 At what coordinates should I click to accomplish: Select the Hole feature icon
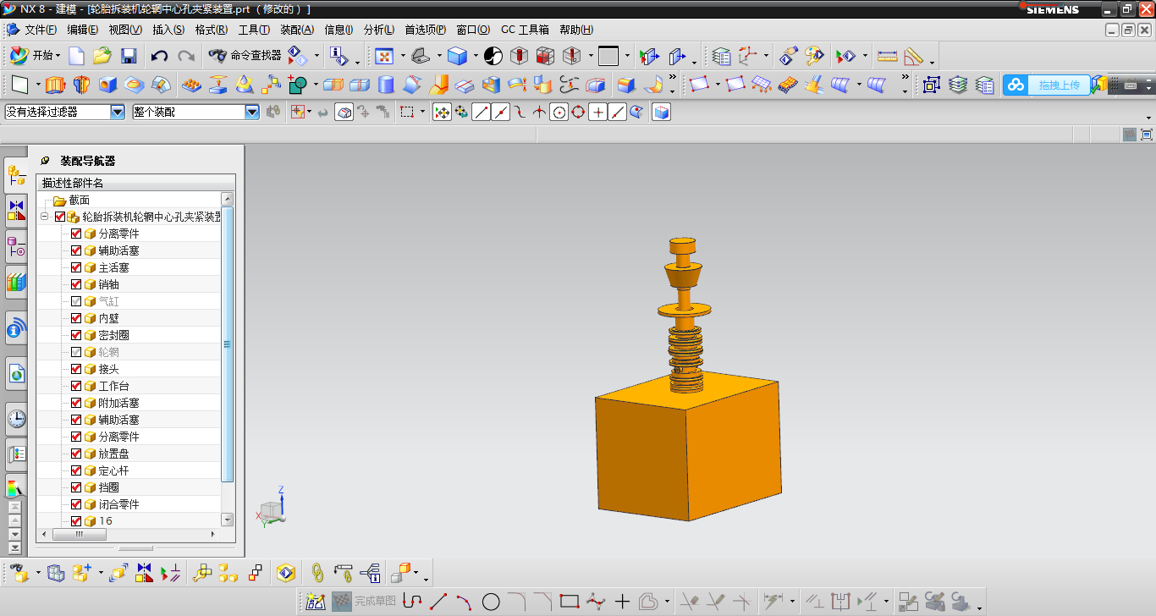(107, 85)
